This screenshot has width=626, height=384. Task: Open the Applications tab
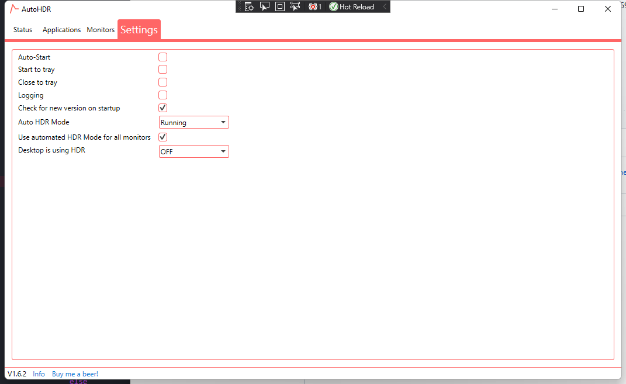tap(61, 30)
